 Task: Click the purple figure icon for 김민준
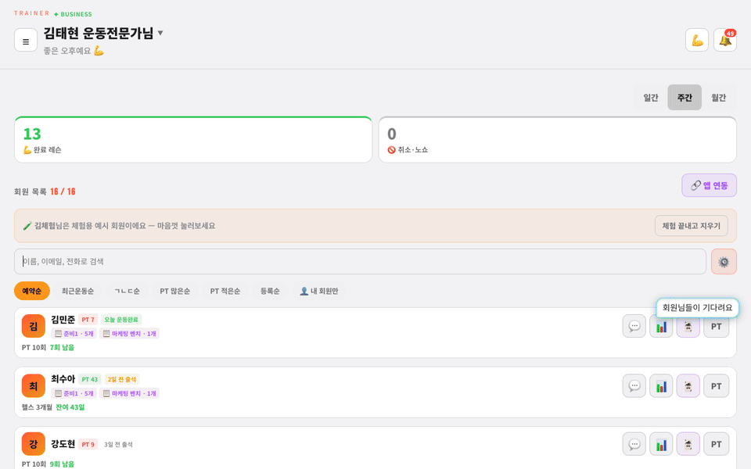click(x=688, y=327)
